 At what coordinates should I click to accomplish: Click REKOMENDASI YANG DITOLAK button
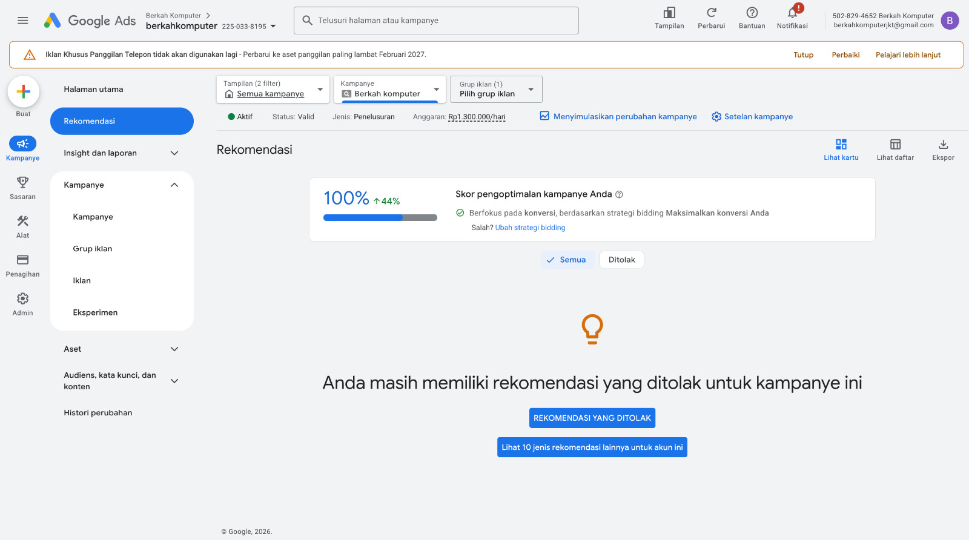click(x=592, y=418)
